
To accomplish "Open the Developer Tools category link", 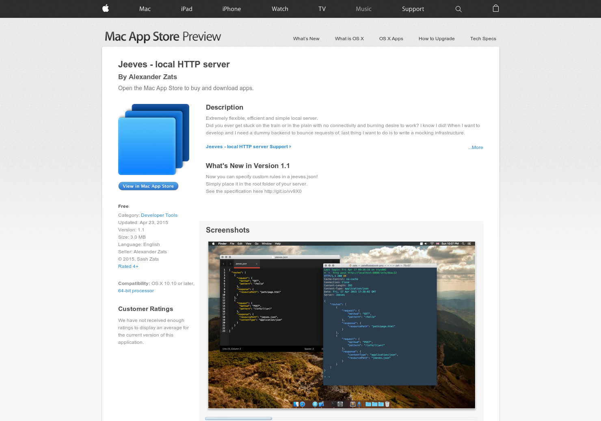I will coord(159,215).
